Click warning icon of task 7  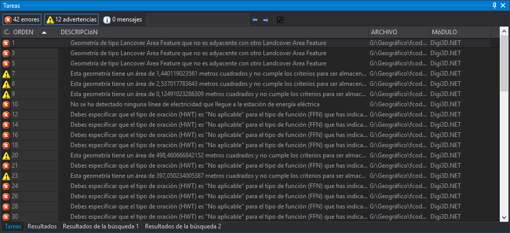click(x=6, y=74)
